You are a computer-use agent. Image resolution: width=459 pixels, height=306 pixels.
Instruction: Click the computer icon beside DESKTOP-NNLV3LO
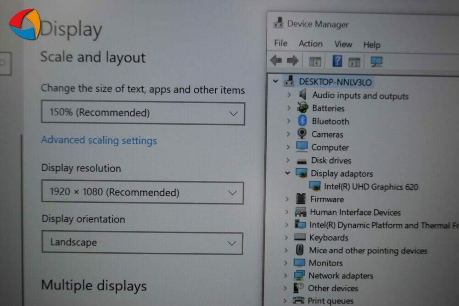coord(289,81)
